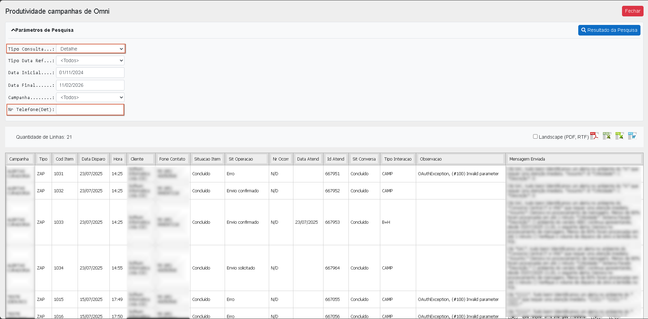Click the Resultado da Pesquisa button
Image resolution: width=648 pixels, height=319 pixels.
[x=609, y=30]
